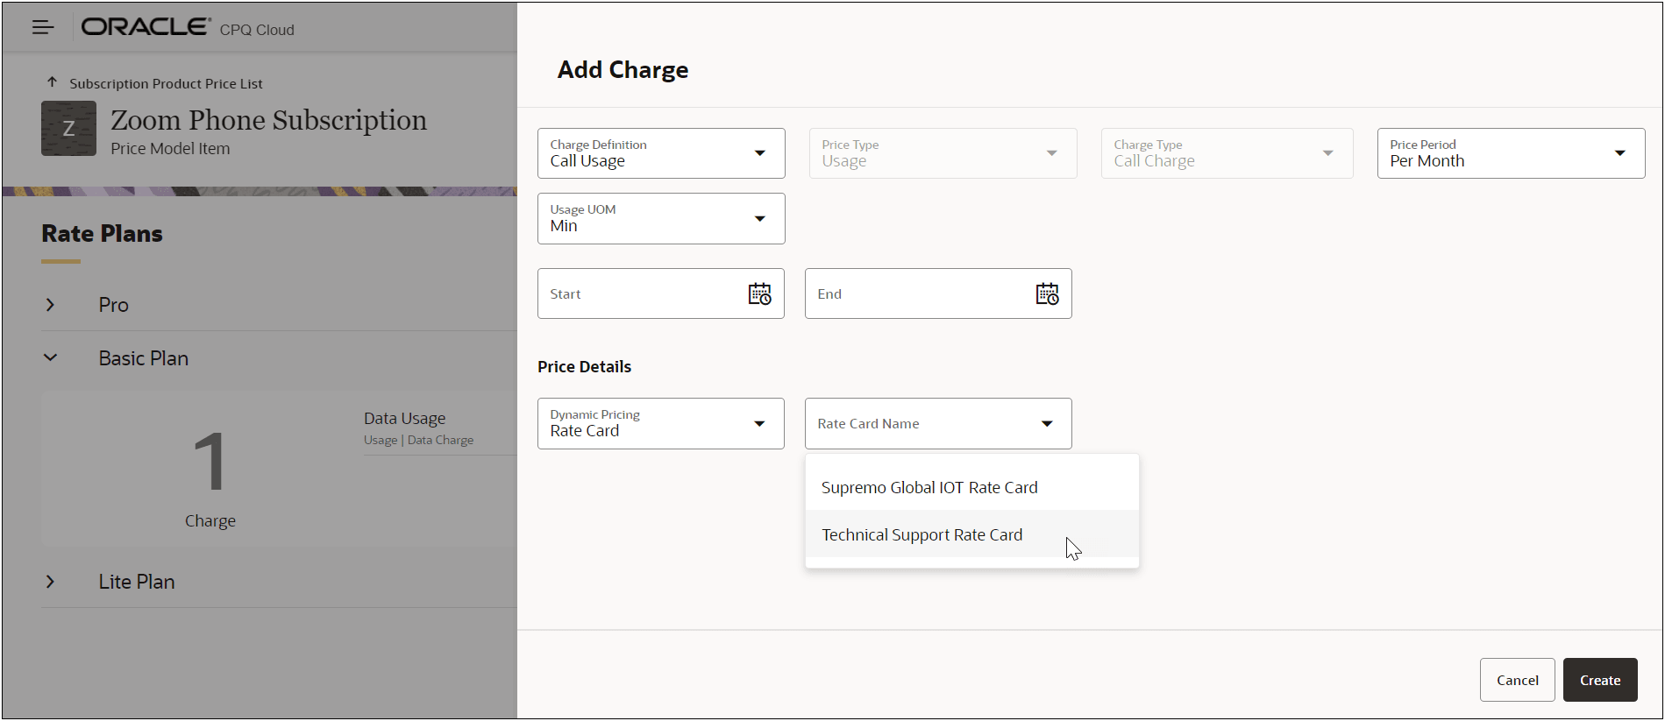Open the End date calendar picker
1665x721 pixels.
(1047, 293)
